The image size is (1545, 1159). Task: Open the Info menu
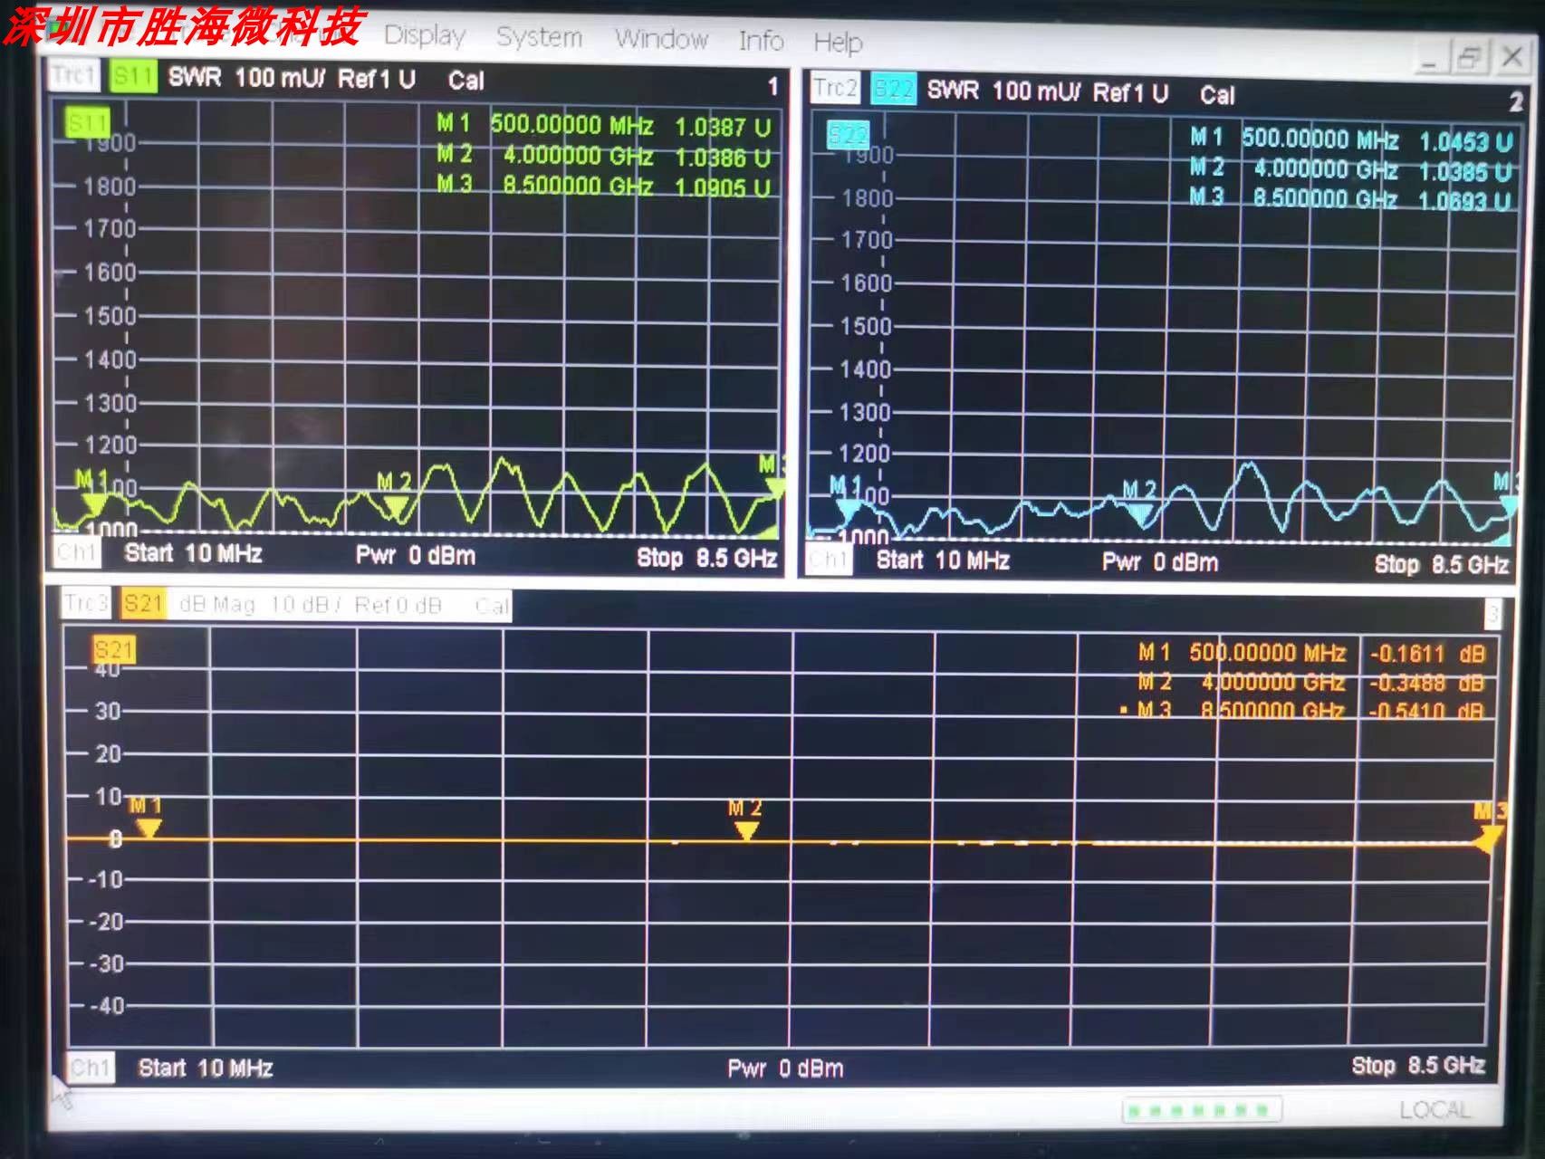[761, 41]
